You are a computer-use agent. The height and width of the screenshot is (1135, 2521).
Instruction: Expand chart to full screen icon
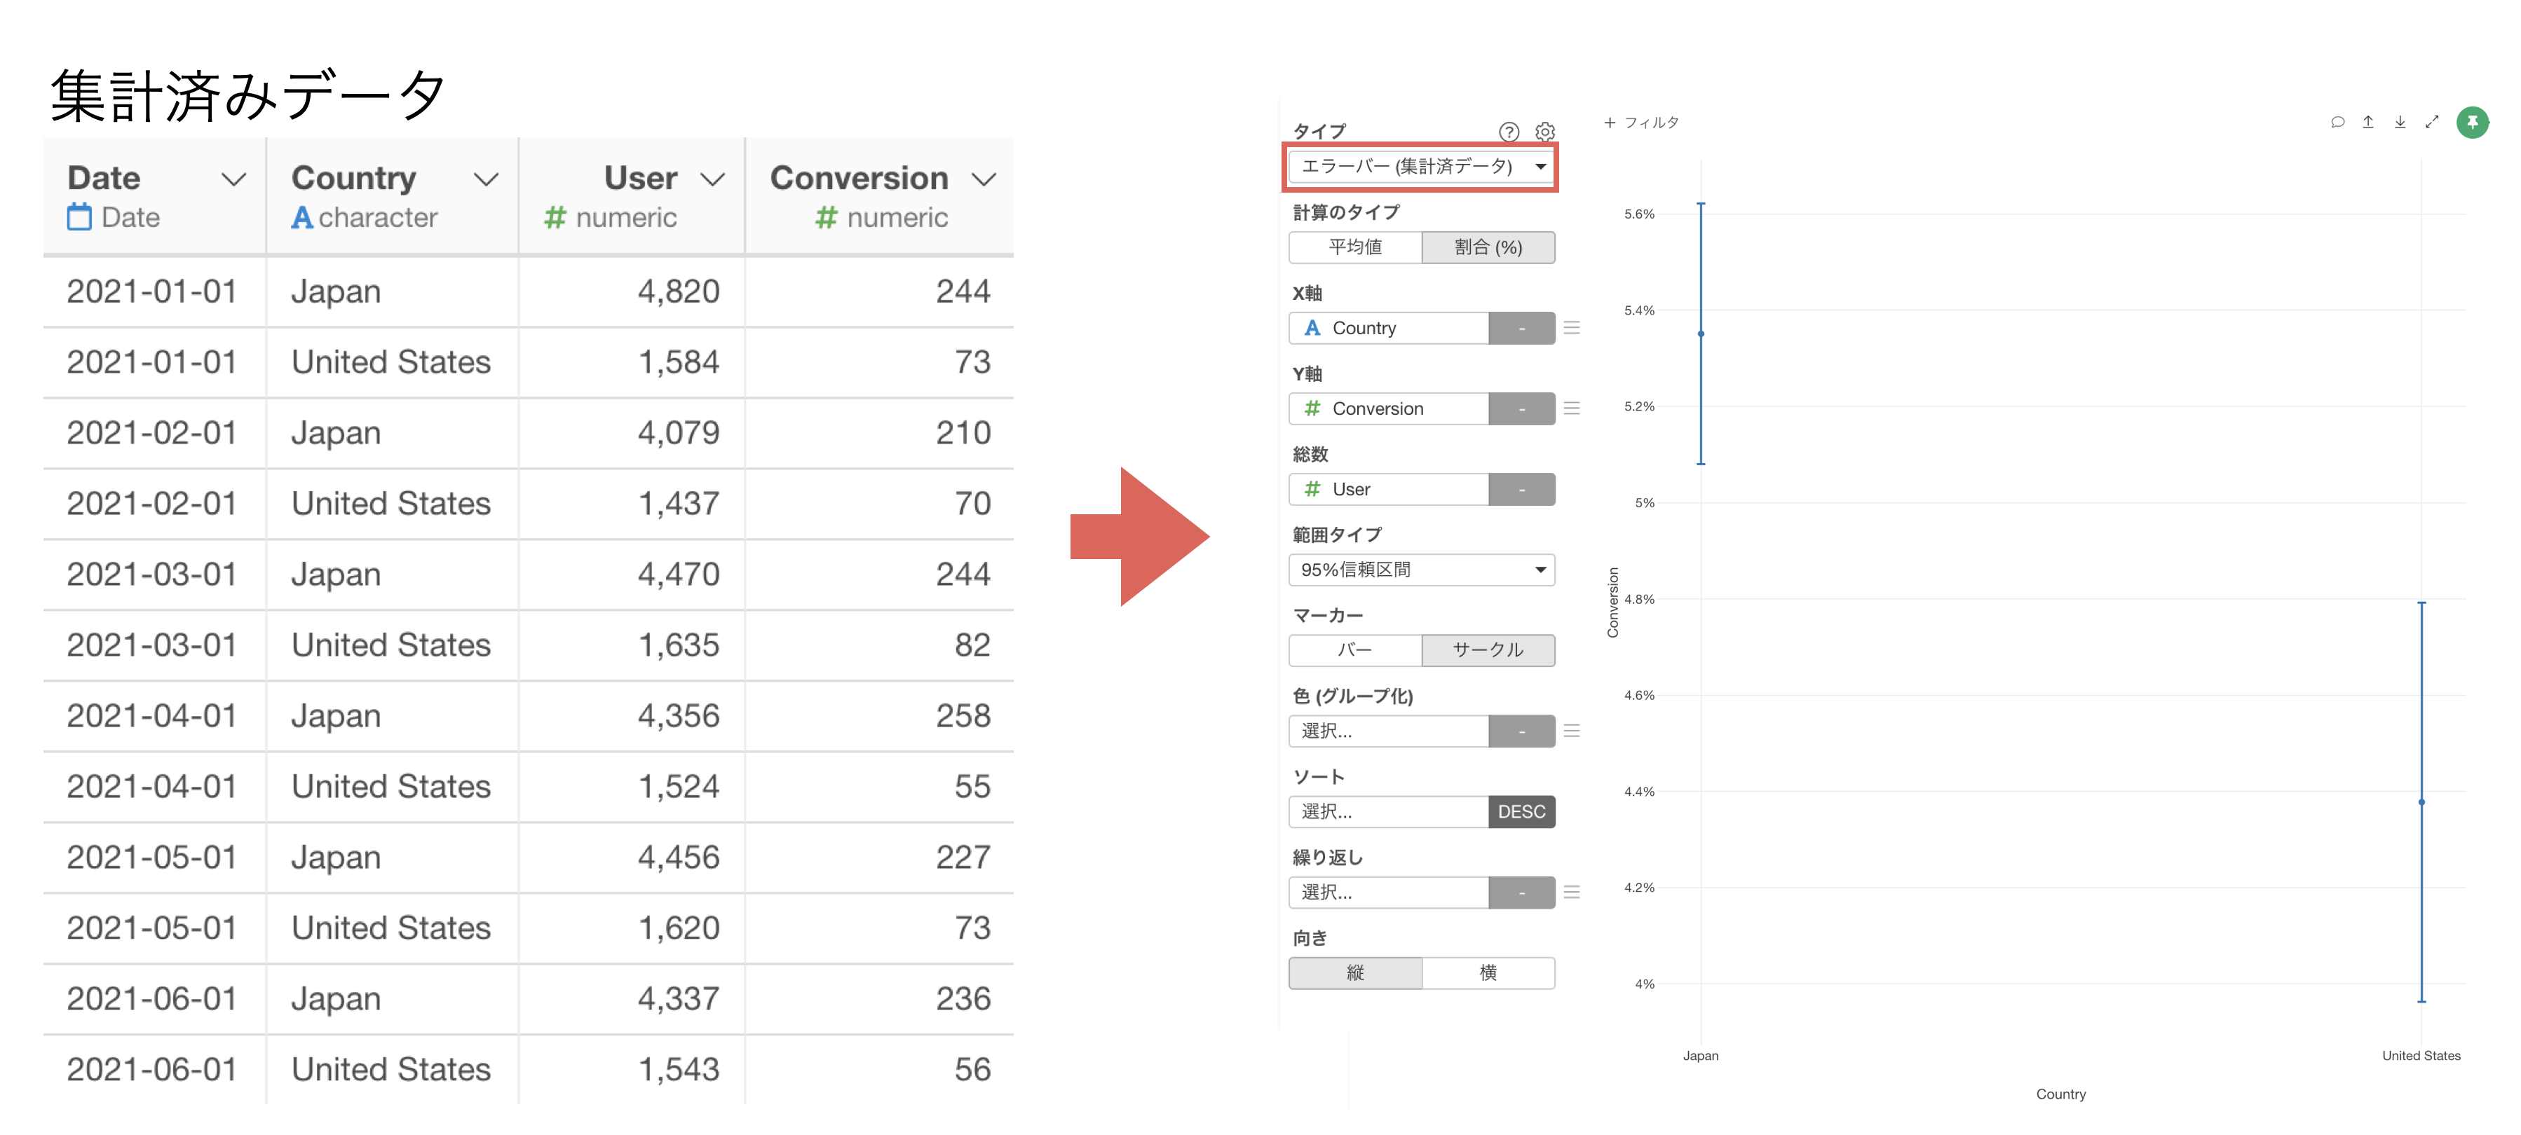2432,123
